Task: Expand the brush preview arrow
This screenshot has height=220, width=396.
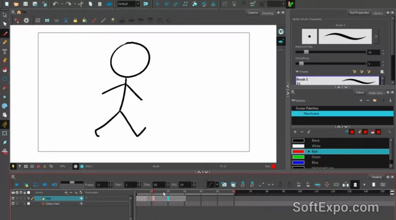Action: point(376,36)
